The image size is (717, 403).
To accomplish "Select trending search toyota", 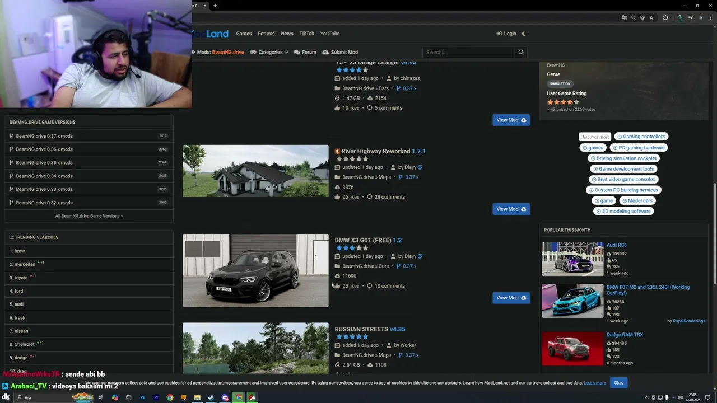I will tap(21, 278).
